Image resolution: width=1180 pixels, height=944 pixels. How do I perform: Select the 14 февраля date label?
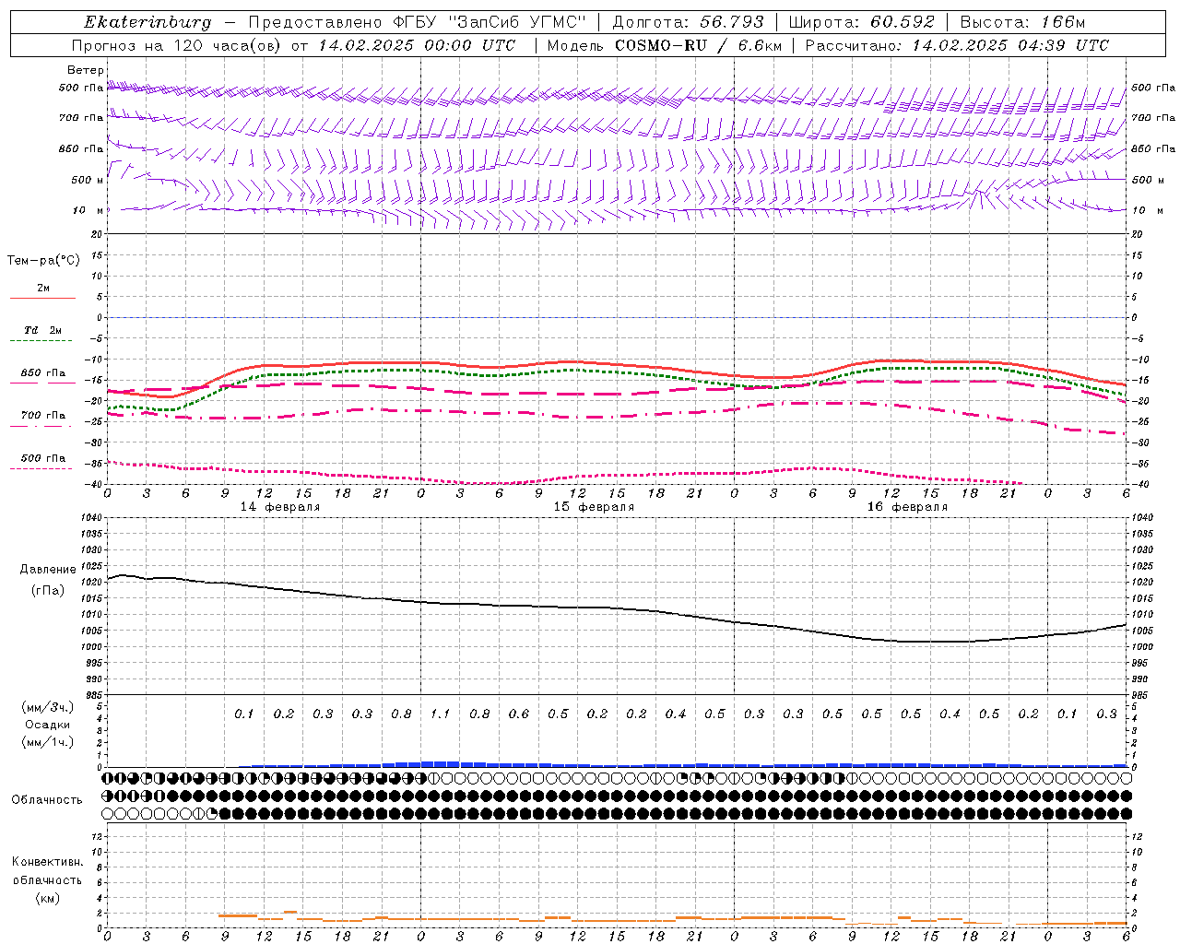(x=280, y=507)
